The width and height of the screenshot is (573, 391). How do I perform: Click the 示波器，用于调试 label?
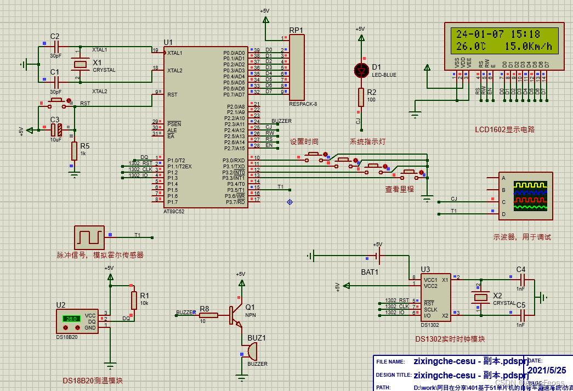tap(522, 237)
